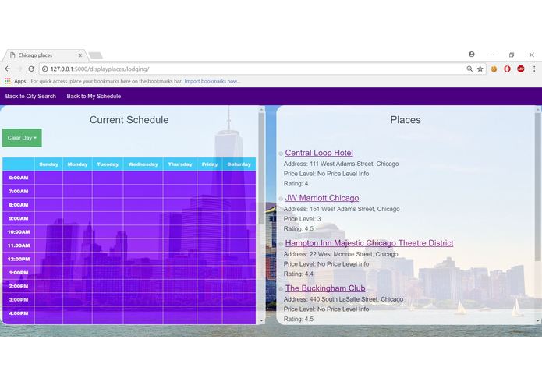Click the 7:00AM row label

[19, 191]
